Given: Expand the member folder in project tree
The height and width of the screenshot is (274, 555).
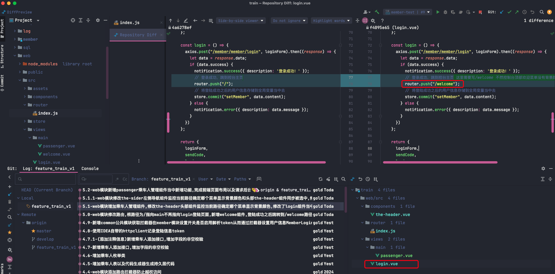Looking at the screenshot, I should pyautogui.click(x=15, y=39).
